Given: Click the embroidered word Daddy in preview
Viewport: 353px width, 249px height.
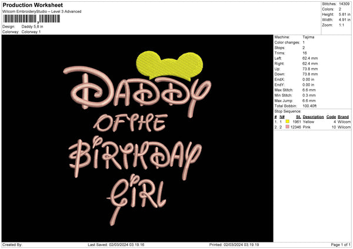Looking at the screenshot, I should point(137,91).
